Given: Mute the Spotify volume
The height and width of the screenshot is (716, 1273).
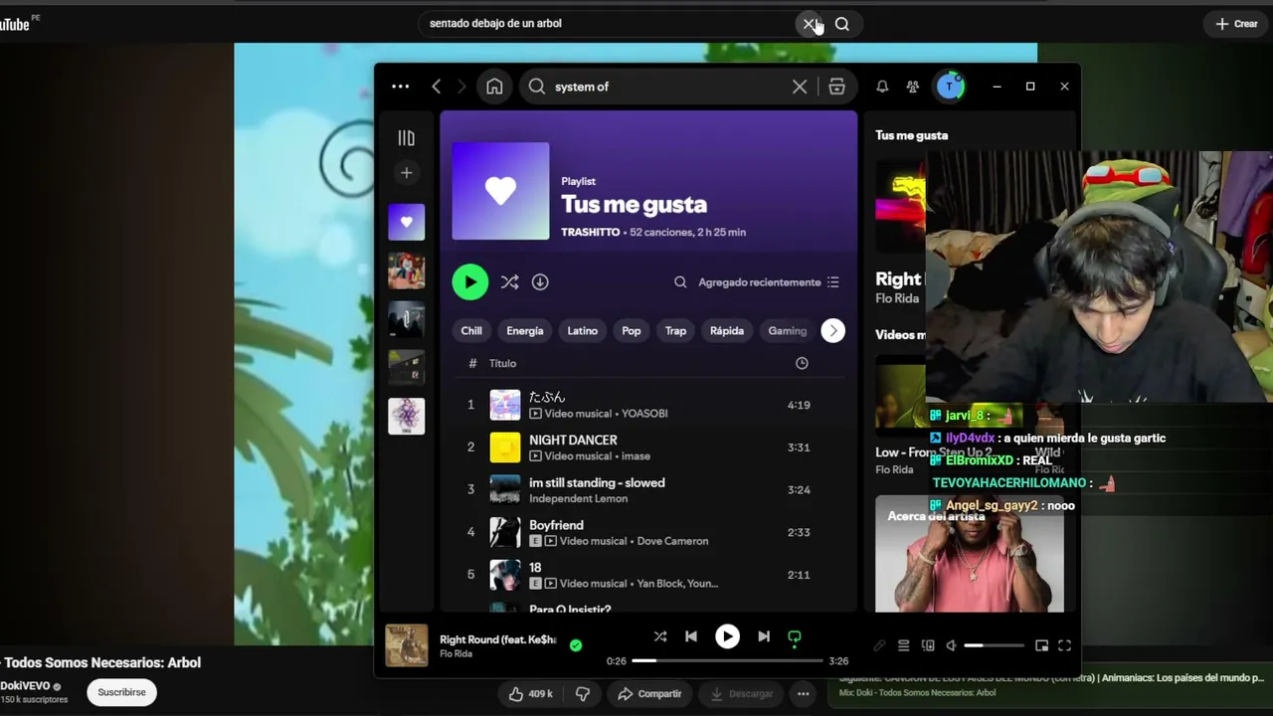Looking at the screenshot, I should pos(952,645).
